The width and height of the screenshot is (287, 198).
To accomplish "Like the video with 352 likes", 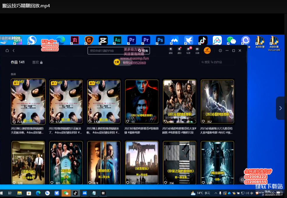I will pyautogui.click(x=204, y=122).
